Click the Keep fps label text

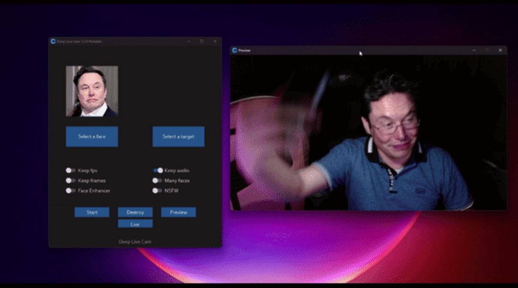87,170
